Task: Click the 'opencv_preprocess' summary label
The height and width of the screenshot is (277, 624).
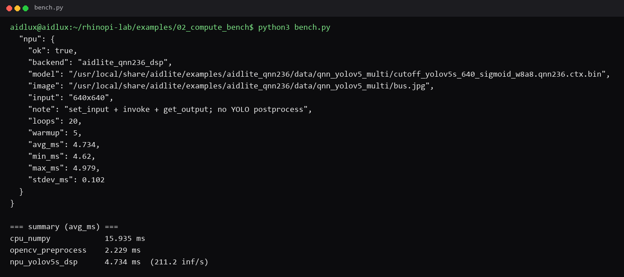Action: coord(48,250)
